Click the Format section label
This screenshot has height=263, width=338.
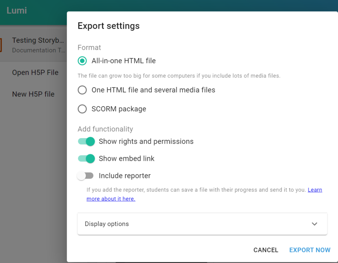(89, 47)
